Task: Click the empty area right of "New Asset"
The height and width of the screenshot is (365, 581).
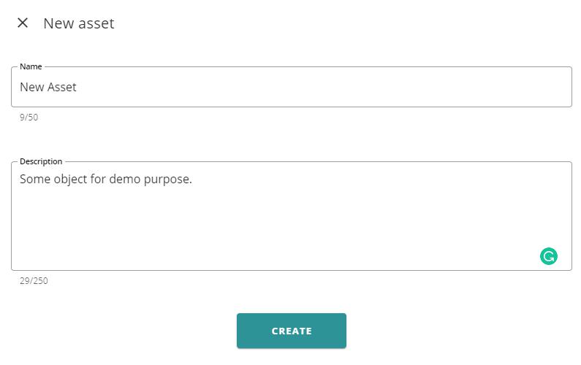Action: tap(322, 87)
